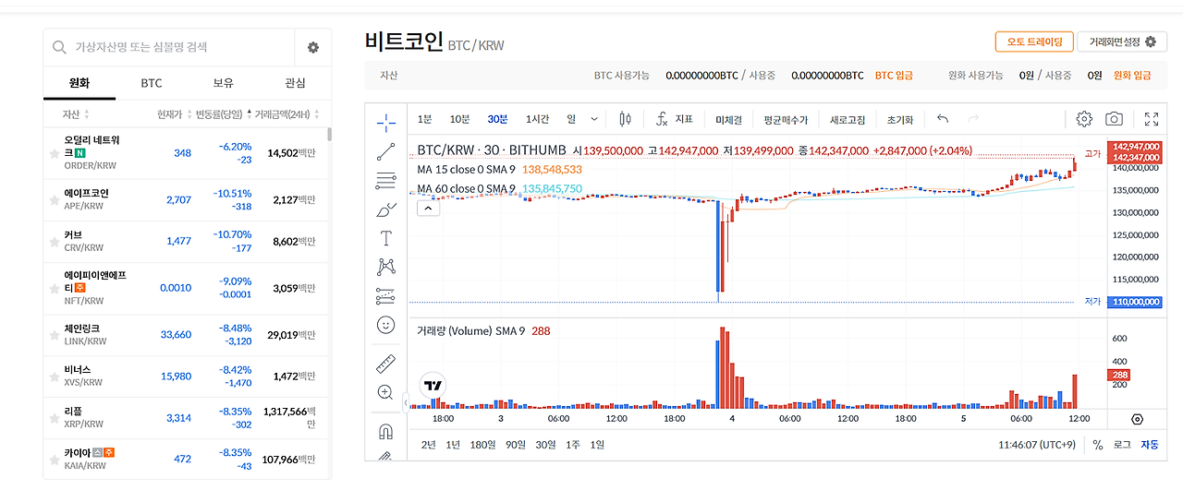Activate the zoom-in tool
This screenshot has width=1183, height=490.
tap(386, 393)
